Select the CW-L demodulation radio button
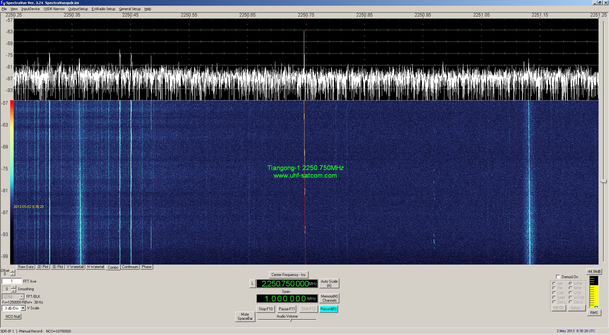Viewport: 609px width, 335px height. (554, 302)
